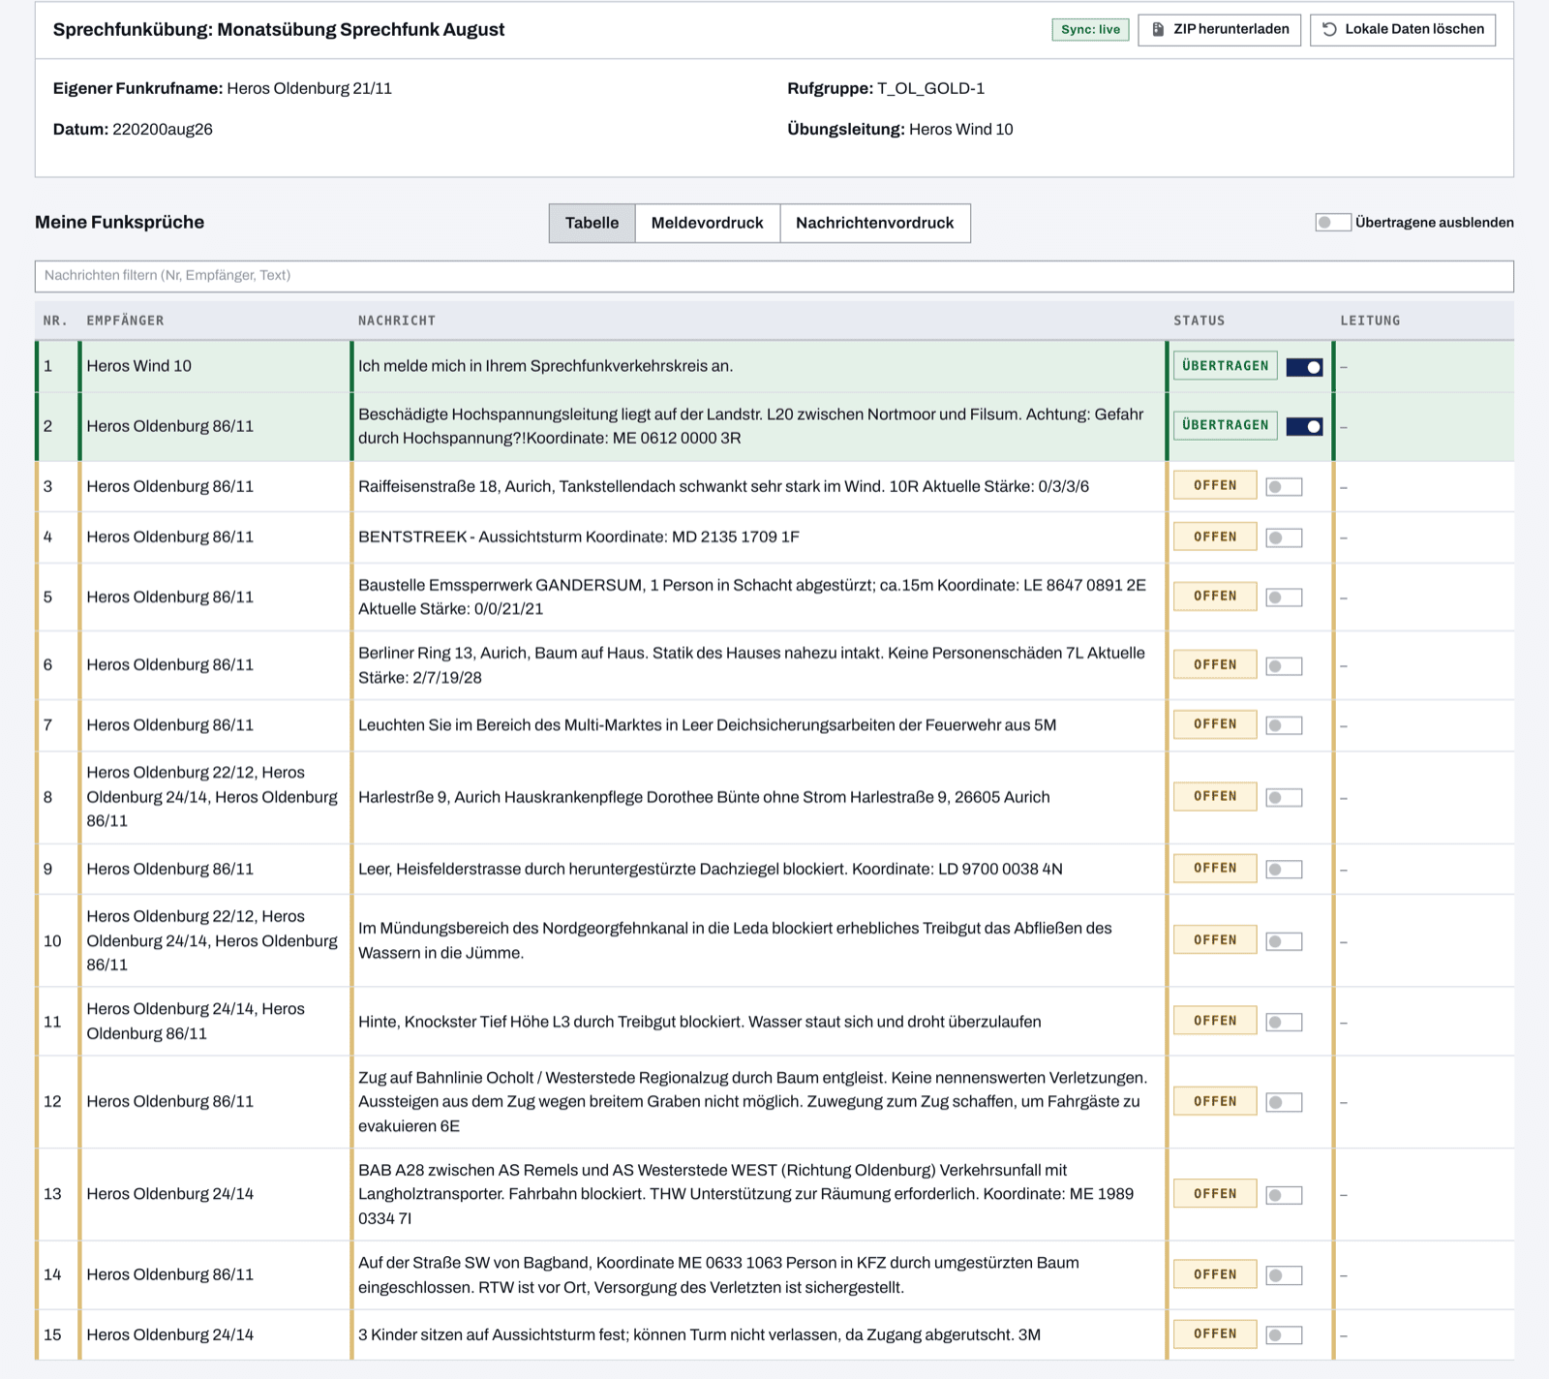Download the exercise as a ZIP file

(1219, 29)
